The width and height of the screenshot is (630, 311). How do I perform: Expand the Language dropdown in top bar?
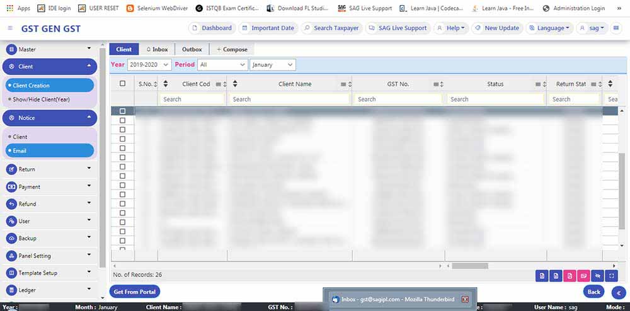coord(549,28)
